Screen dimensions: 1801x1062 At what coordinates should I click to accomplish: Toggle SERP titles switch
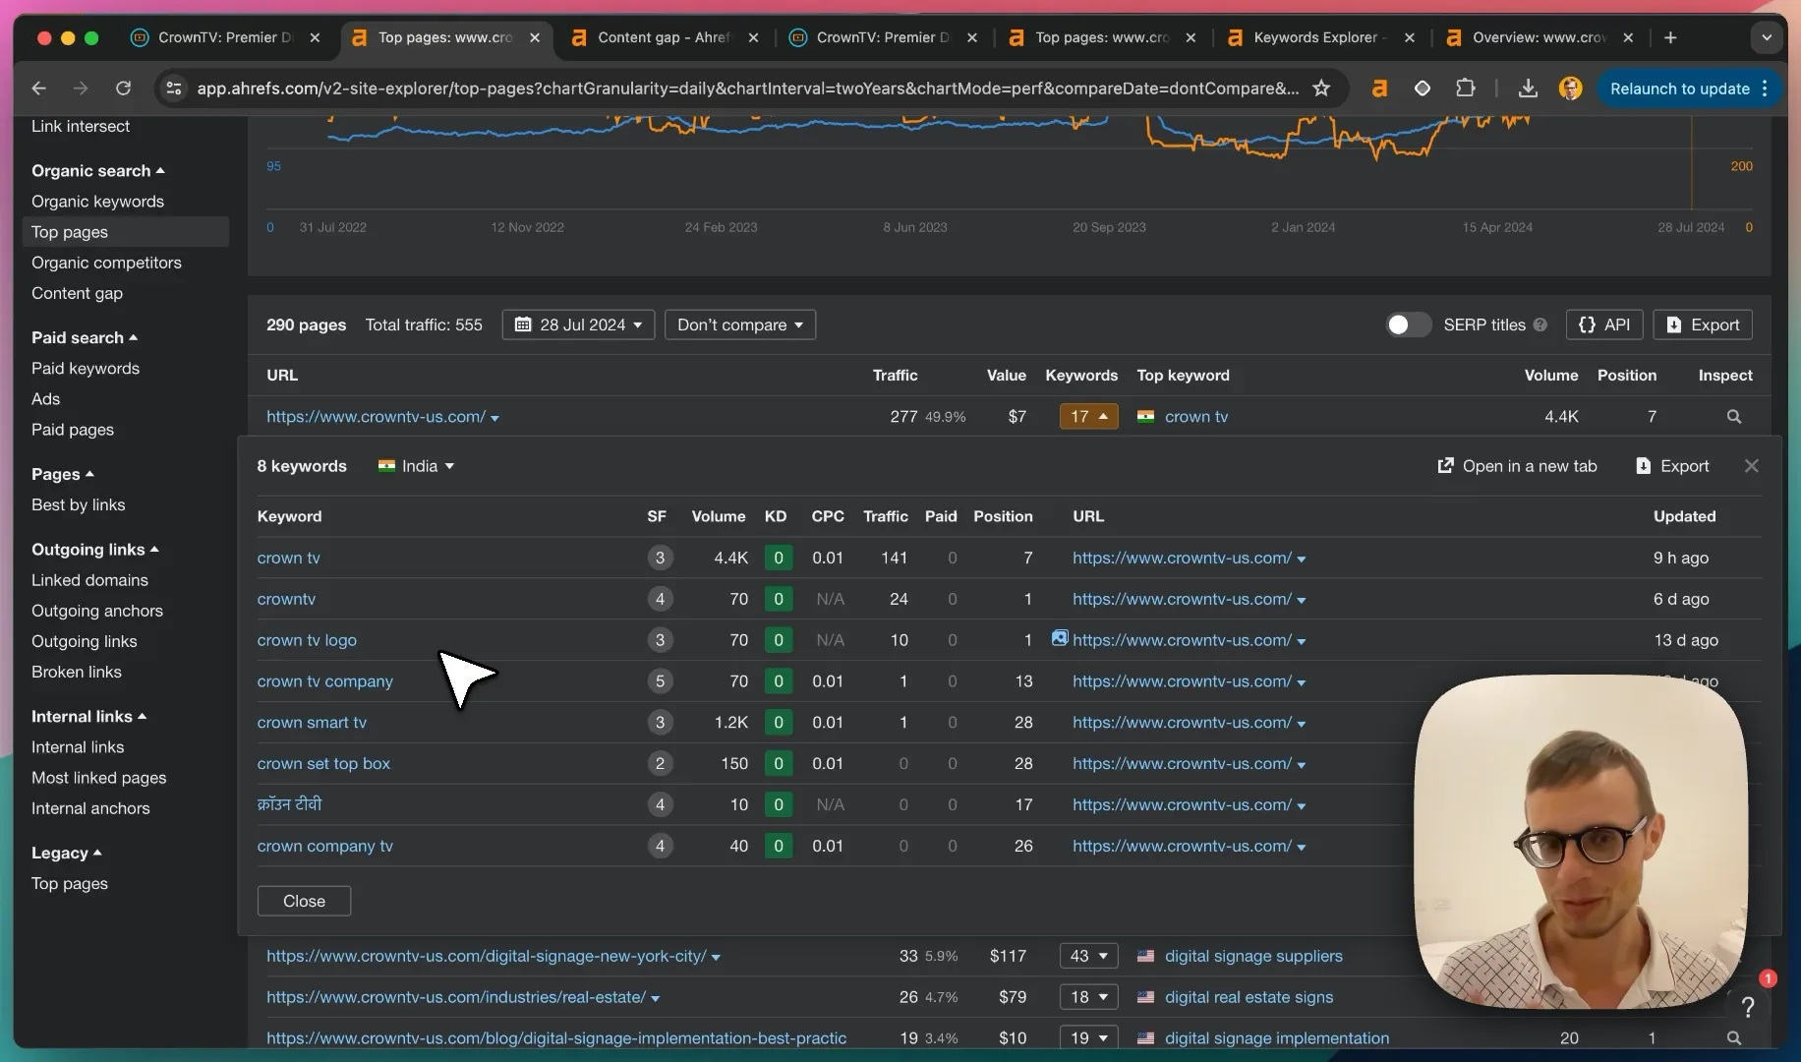pyautogui.click(x=1408, y=324)
